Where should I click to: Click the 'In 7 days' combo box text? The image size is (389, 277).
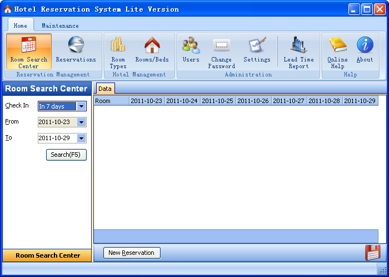tap(57, 106)
